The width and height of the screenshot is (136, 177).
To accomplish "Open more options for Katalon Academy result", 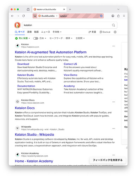I will point(113,155).
